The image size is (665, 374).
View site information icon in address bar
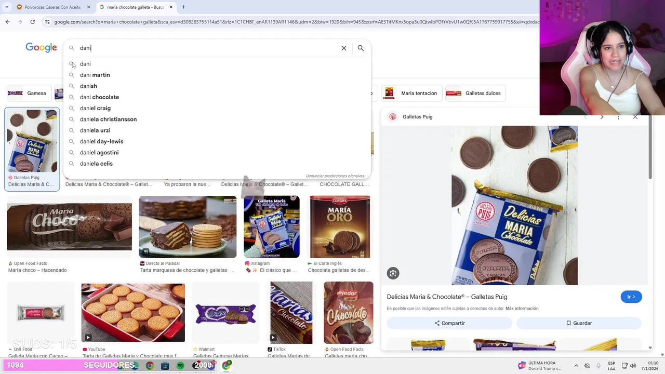(47, 22)
